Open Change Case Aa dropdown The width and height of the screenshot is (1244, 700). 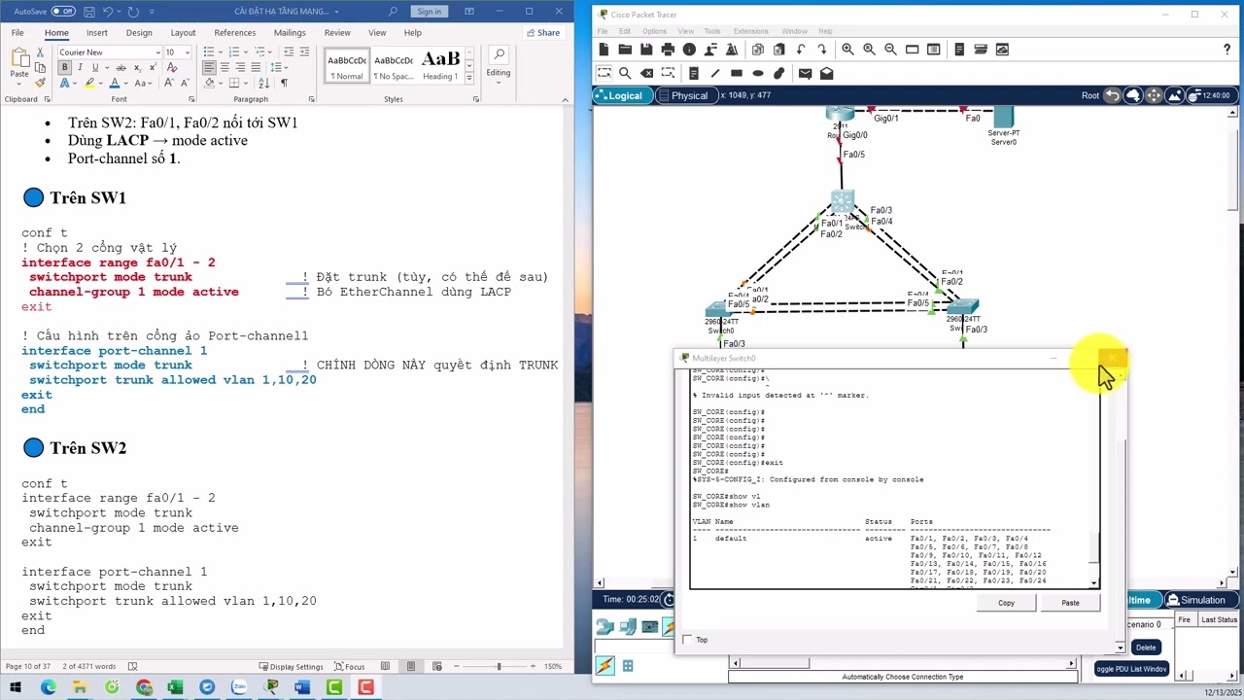[x=145, y=83]
